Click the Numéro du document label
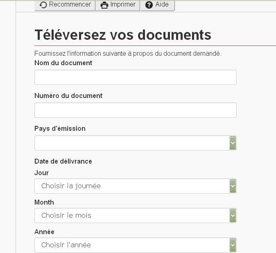 click(x=68, y=96)
